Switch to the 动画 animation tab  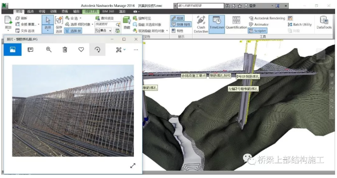coord(53,11)
